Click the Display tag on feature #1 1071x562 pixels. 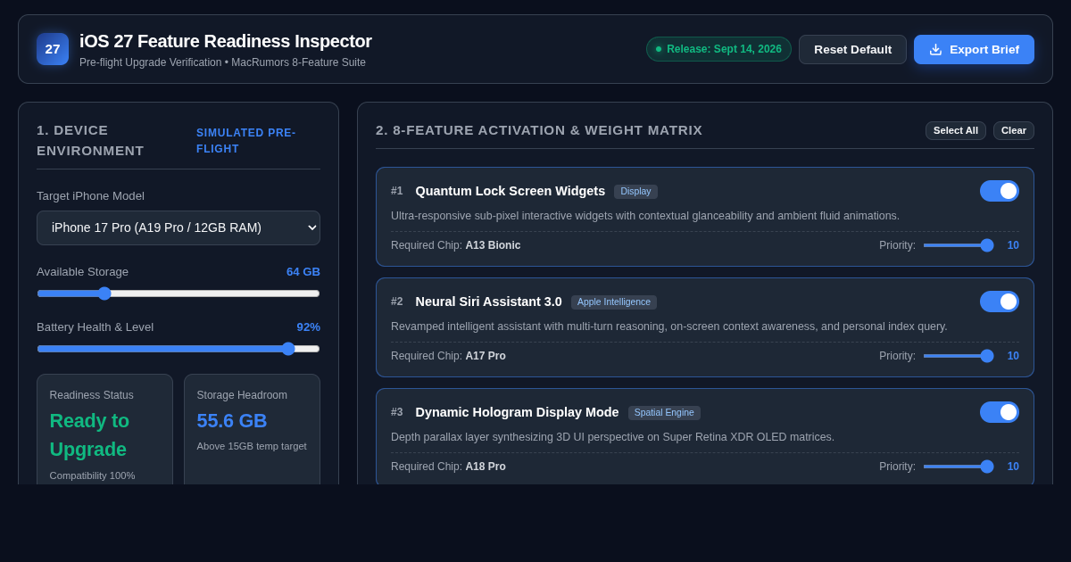pyautogui.click(x=635, y=191)
